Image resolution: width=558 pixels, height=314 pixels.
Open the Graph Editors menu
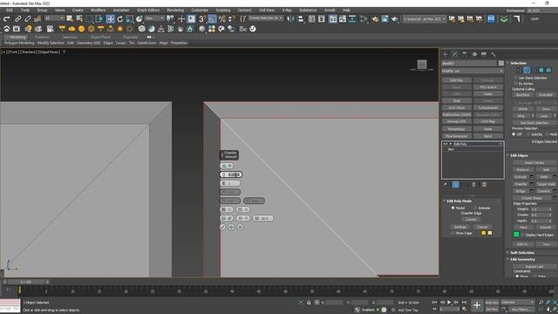coord(148,10)
